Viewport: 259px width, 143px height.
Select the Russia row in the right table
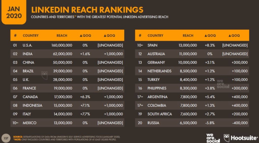click(192, 123)
